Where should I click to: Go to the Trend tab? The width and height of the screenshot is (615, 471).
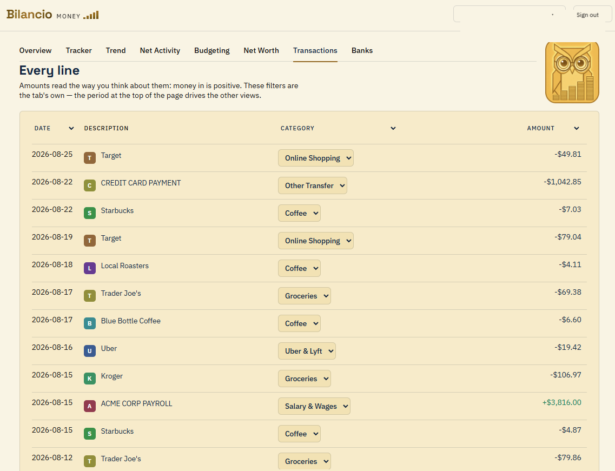pyautogui.click(x=116, y=51)
